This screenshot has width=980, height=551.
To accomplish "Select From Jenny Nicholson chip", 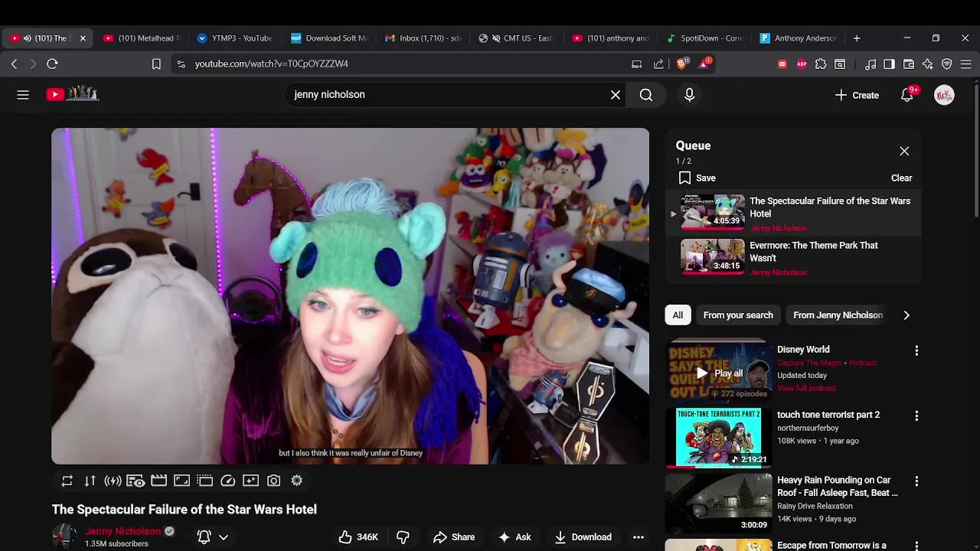I will pyautogui.click(x=838, y=315).
